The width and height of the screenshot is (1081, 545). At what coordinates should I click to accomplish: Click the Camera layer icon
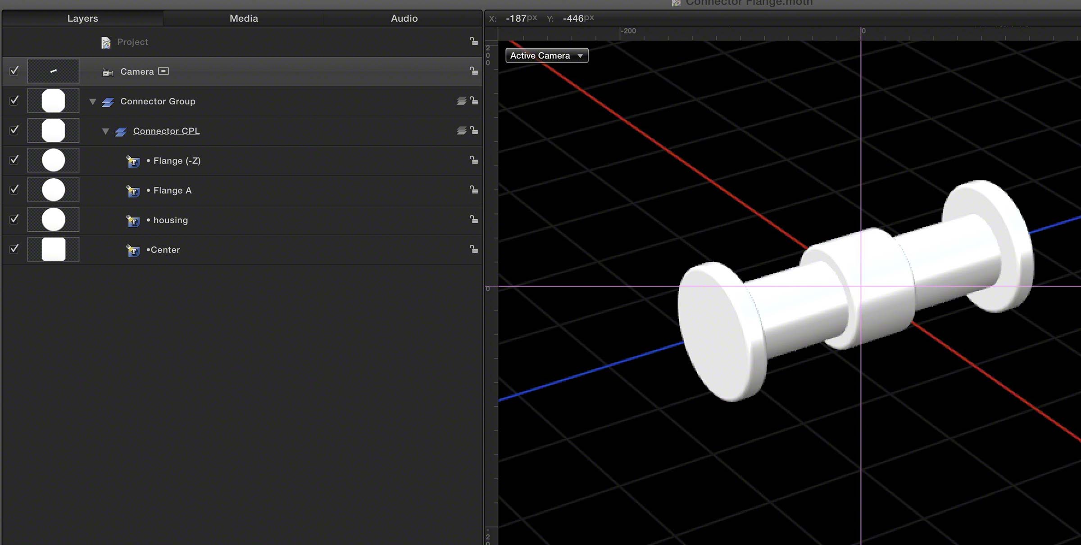click(x=108, y=72)
